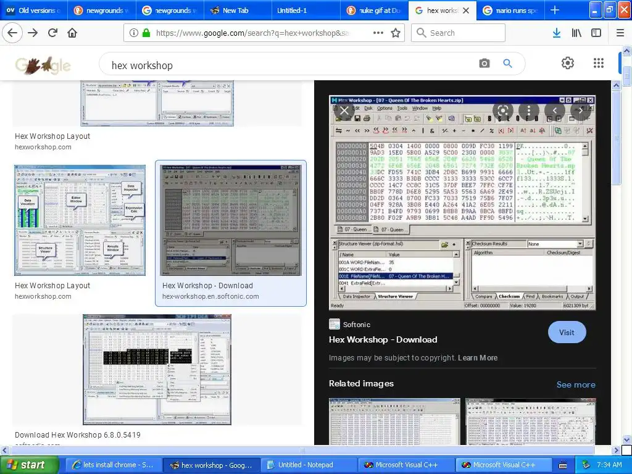
Task: Switch to first newgrounds tab
Action: click(101, 10)
